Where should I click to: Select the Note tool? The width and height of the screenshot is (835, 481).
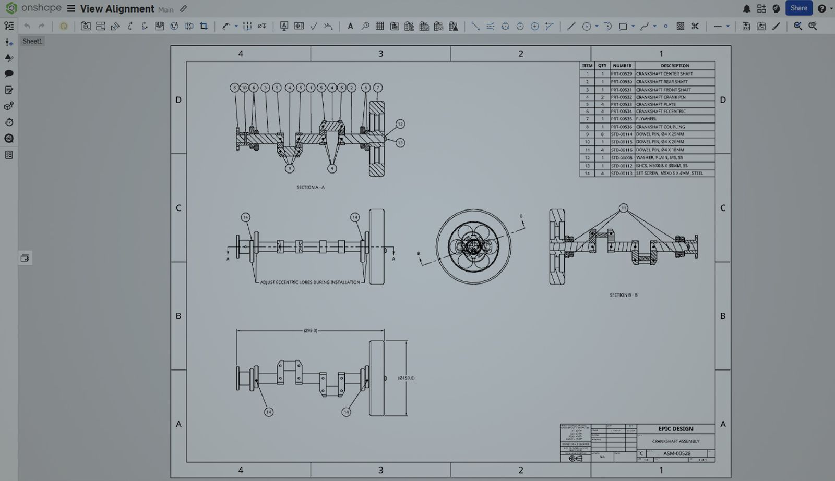(x=351, y=26)
